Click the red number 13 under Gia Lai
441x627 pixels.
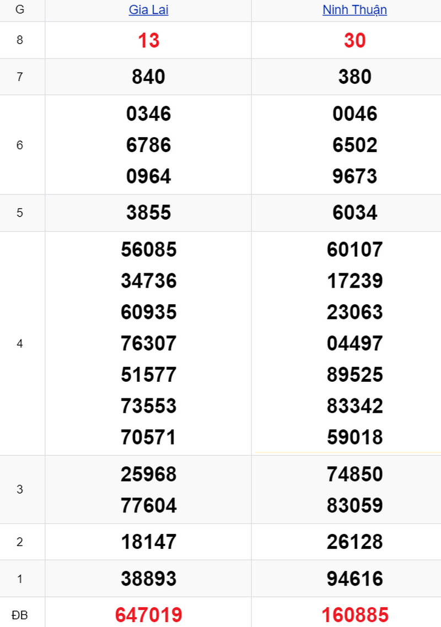[148, 40]
